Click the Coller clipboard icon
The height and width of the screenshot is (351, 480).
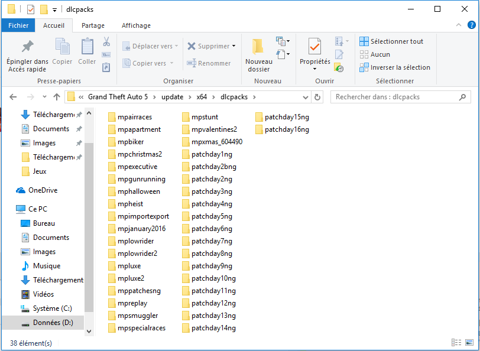87,47
